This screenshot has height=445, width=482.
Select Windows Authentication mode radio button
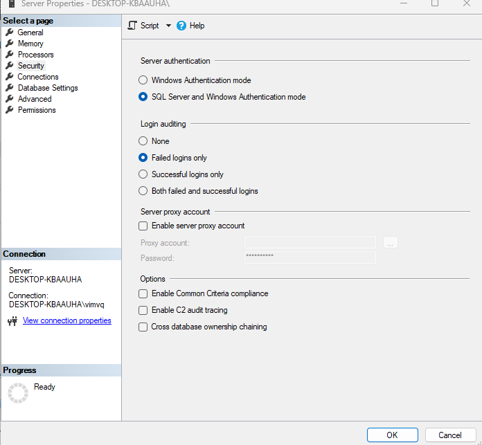[143, 80]
